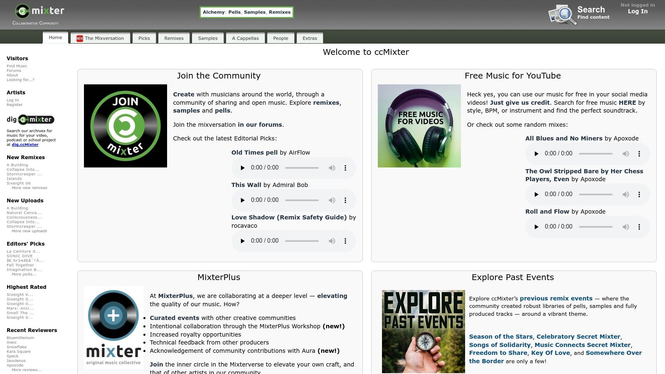Click the Log In link in header
The height and width of the screenshot is (374, 665).
[x=638, y=11]
